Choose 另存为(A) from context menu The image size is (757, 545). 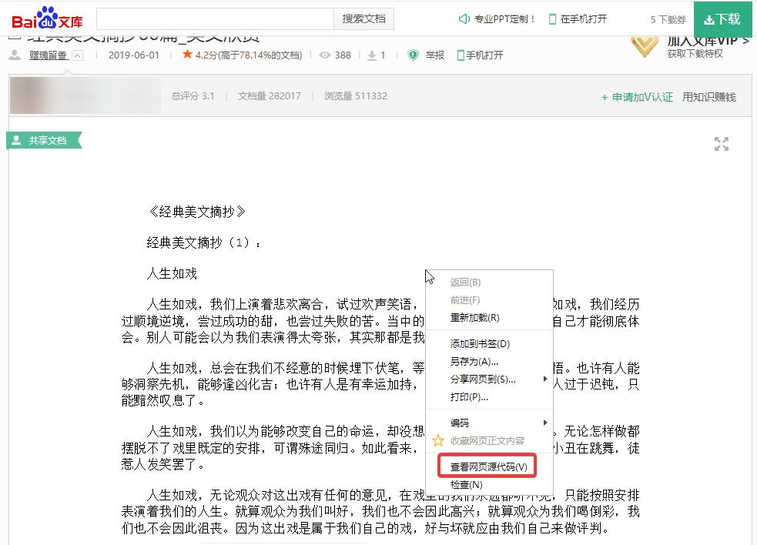click(x=474, y=361)
